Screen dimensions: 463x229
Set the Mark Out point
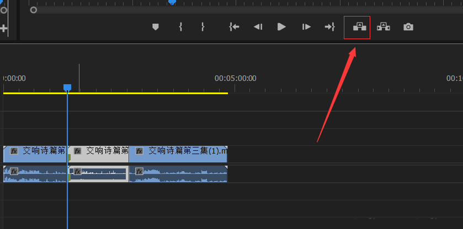[x=203, y=27]
